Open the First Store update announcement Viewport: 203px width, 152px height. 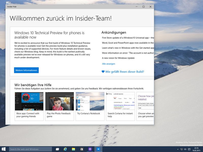[128, 38]
